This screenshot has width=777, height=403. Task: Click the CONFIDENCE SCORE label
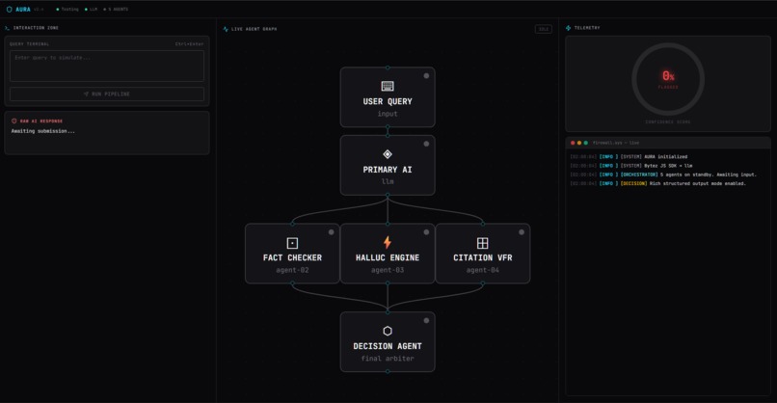(x=668, y=121)
